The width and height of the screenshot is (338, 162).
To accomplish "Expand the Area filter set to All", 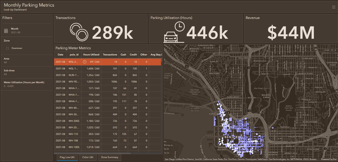I will click(26, 61).
